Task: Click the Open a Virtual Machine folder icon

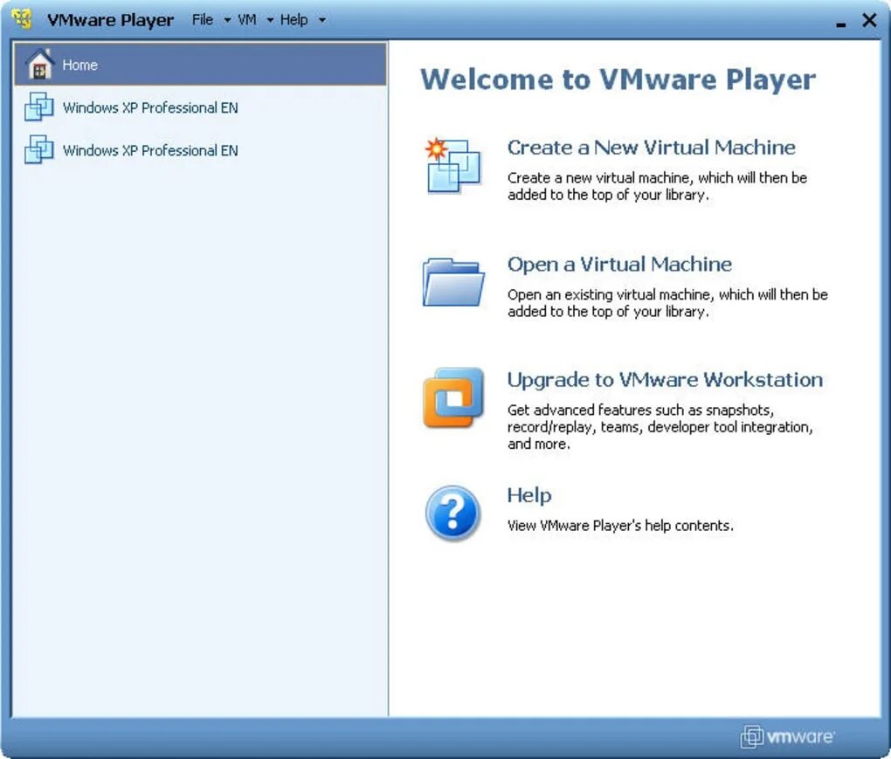Action: coord(452,282)
